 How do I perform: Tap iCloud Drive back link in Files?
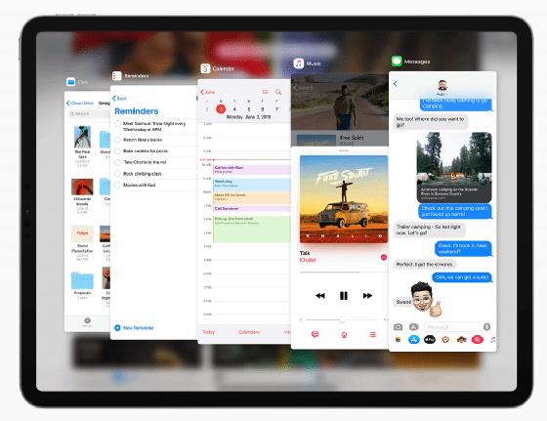click(x=80, y=103)
